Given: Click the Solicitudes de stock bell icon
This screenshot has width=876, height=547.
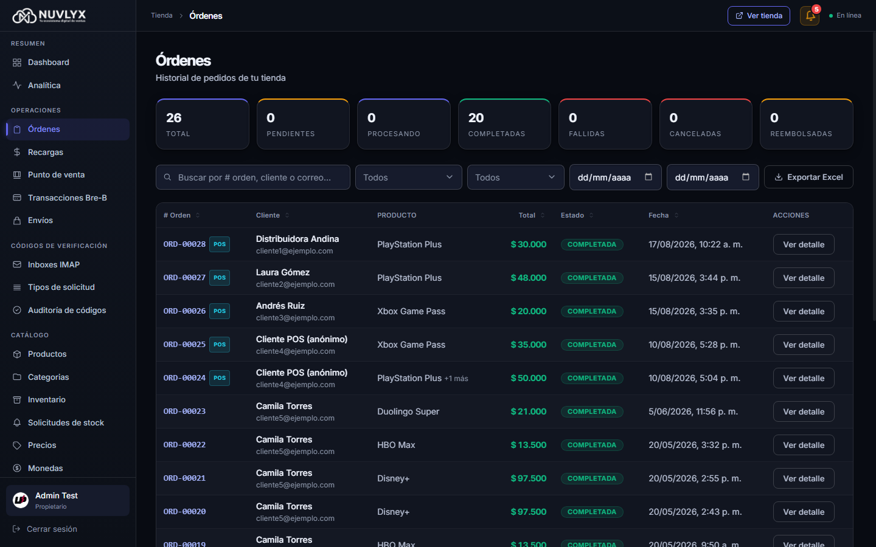Looking at the screenshot, I should pos(17,423).
